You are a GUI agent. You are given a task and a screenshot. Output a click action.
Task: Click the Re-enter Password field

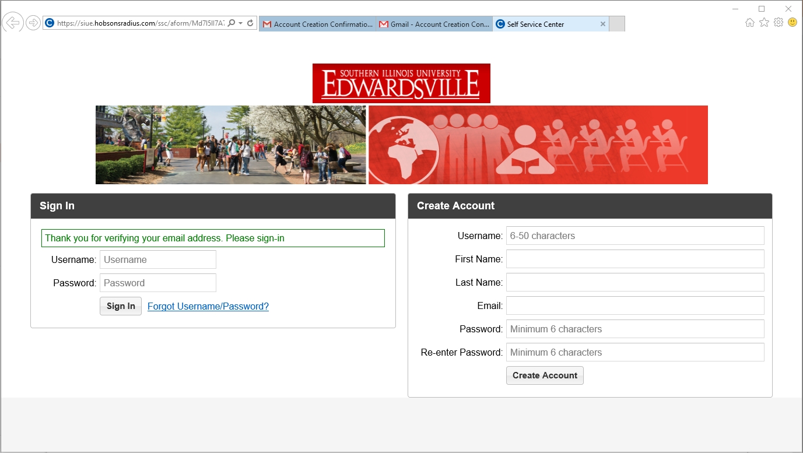pyautogui.click(x=635, y=352)
